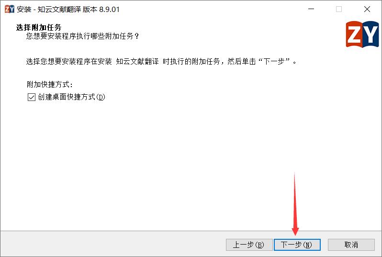
Task: Cancel installation with 取消 button
Action: click(x=351, y=245)
